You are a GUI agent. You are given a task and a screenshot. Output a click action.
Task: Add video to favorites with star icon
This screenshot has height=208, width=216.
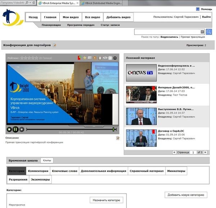pyautogui.click(x=85, y=58)
